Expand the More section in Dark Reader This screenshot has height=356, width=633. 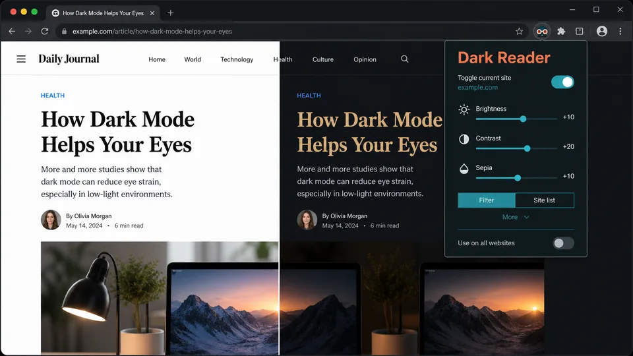pyautogui.click(x=516, y=217)
